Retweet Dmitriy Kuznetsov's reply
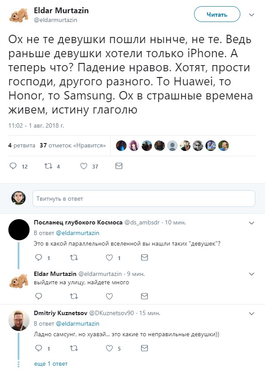The height and width of the screenshot is (371, 265). (74, 349)
